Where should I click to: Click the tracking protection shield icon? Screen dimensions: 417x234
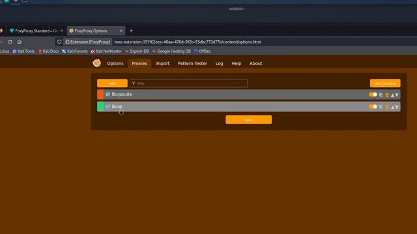point(59,42)
